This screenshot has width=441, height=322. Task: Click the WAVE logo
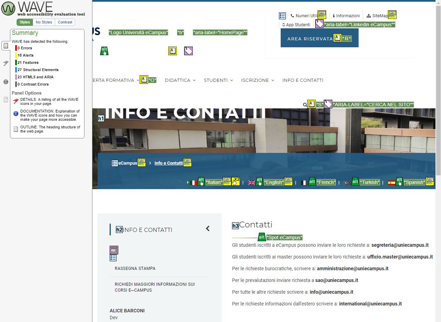43,9
